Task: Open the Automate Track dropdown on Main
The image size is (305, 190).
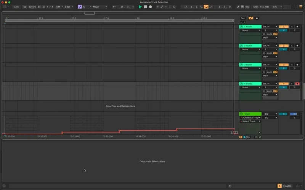Action: click(250, 117)
